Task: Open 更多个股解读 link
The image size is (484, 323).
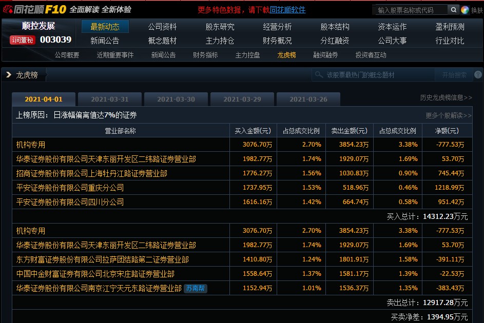Action: pos(449,115)
